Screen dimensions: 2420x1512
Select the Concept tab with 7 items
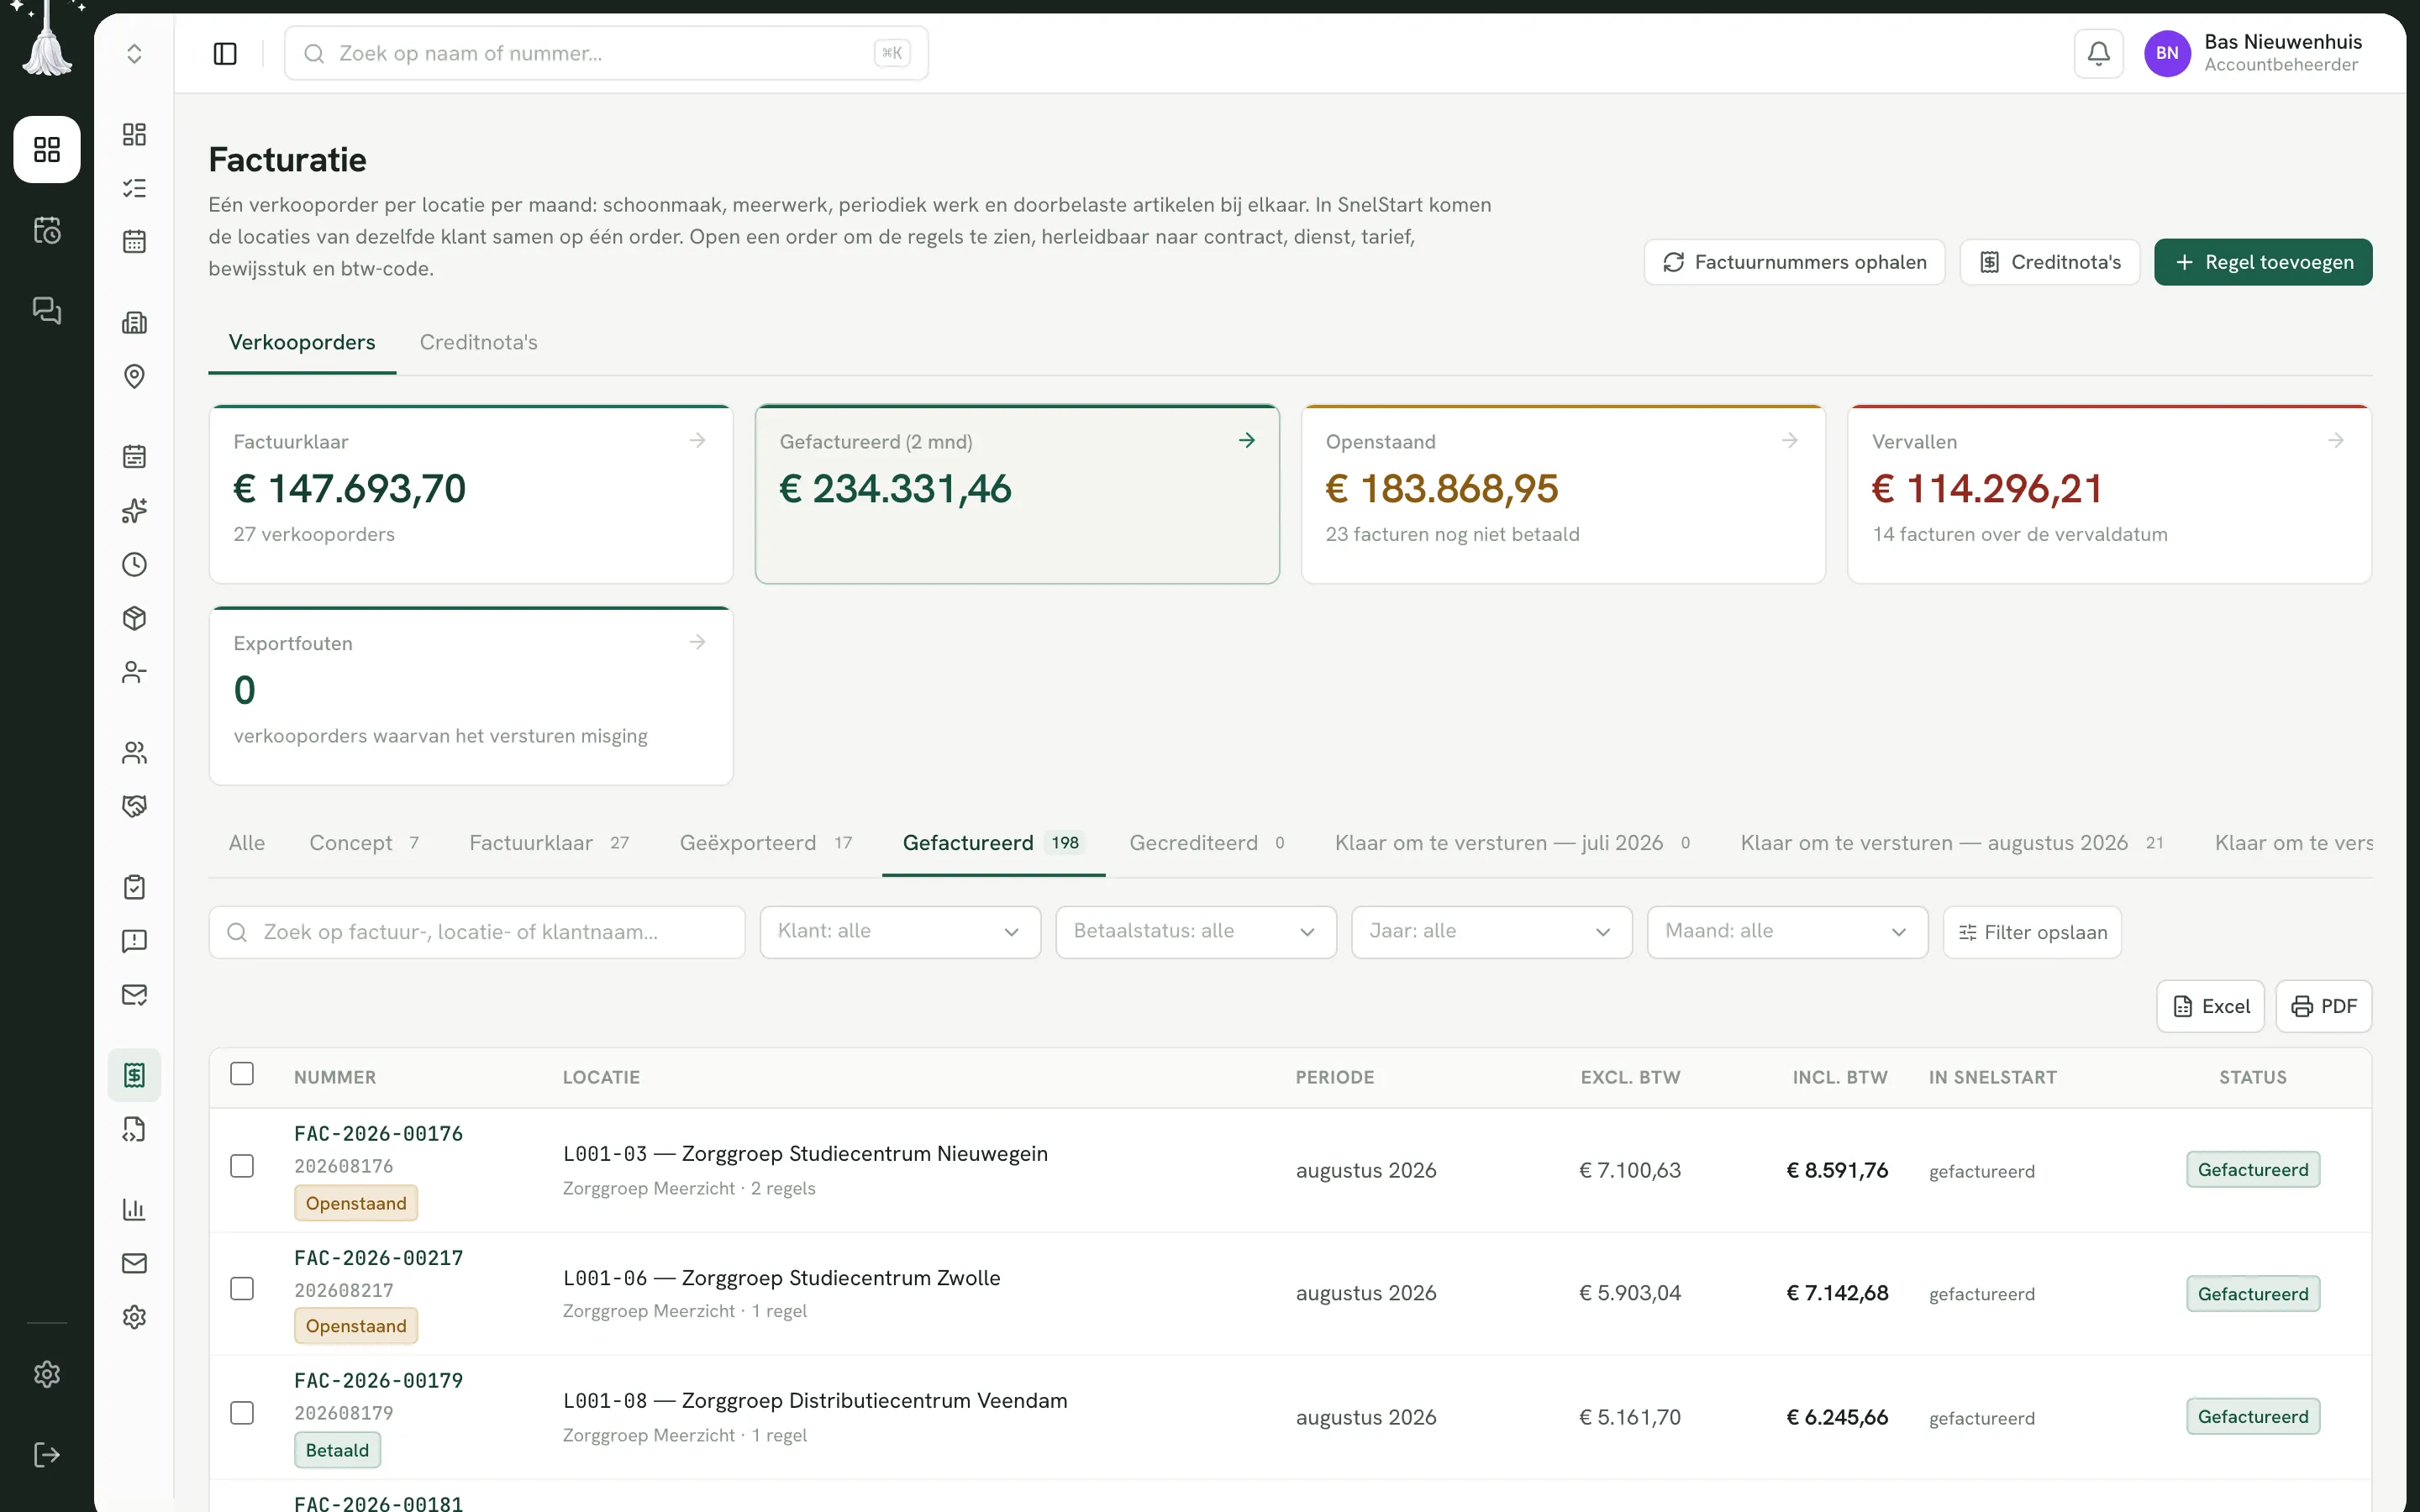coord(364,843)
